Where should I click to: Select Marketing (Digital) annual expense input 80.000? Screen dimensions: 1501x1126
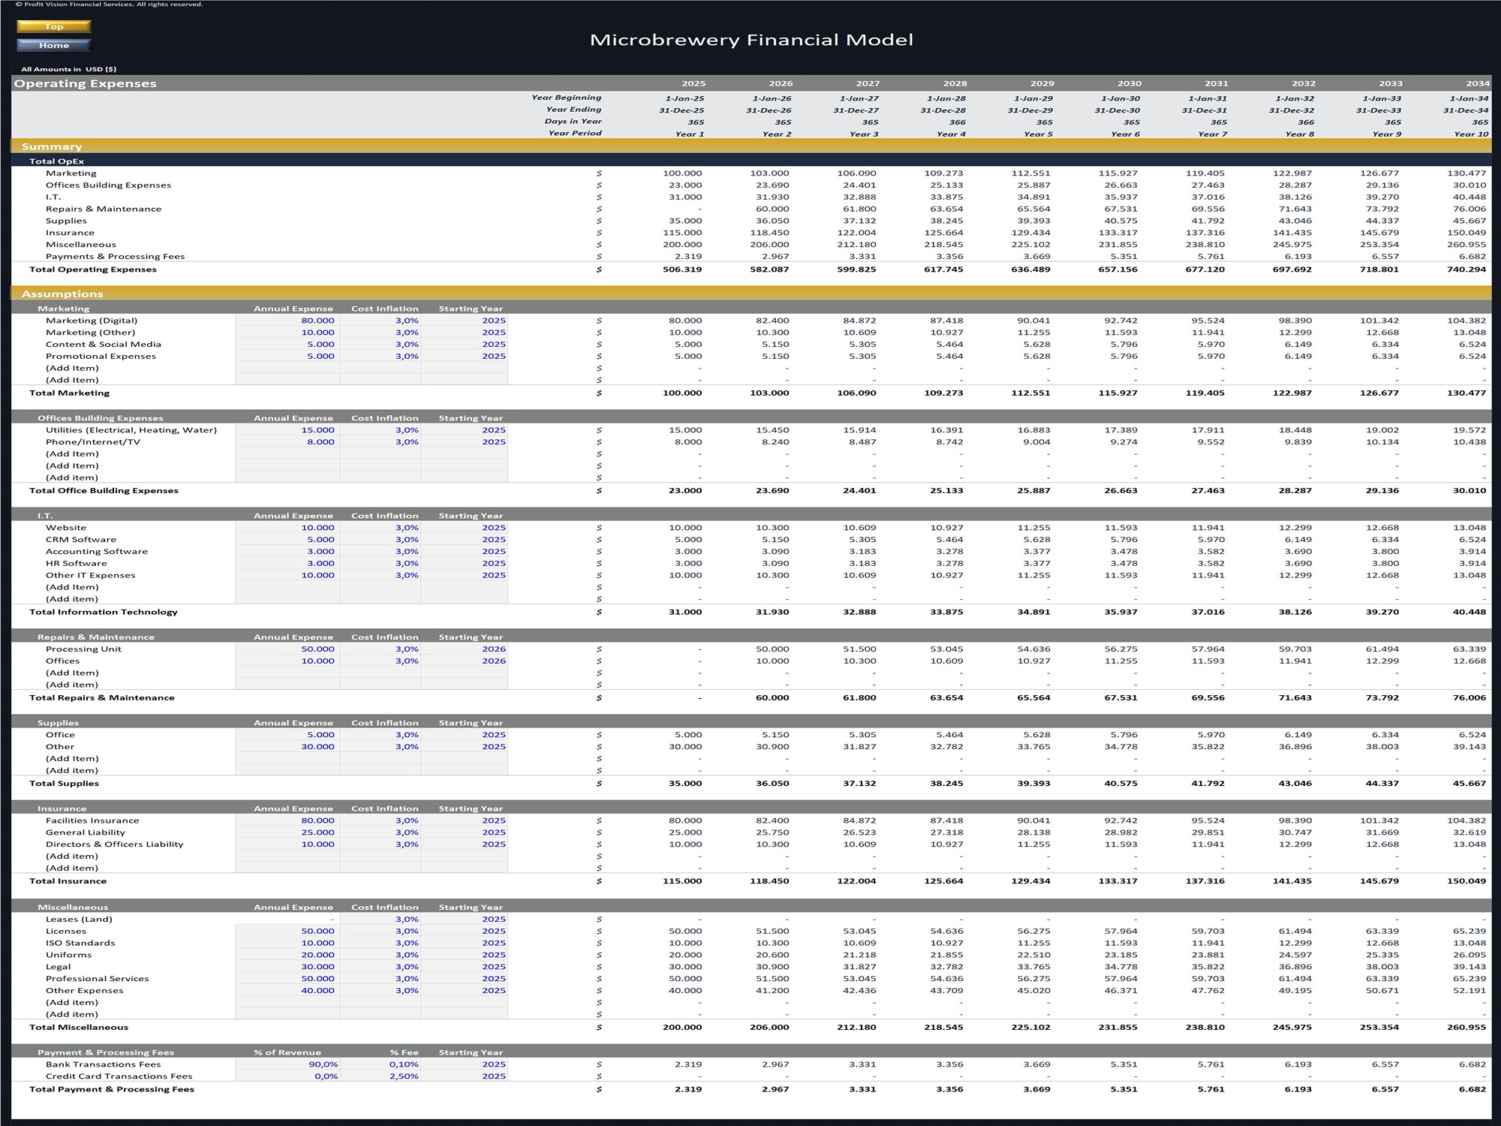(x=287, y=321)
